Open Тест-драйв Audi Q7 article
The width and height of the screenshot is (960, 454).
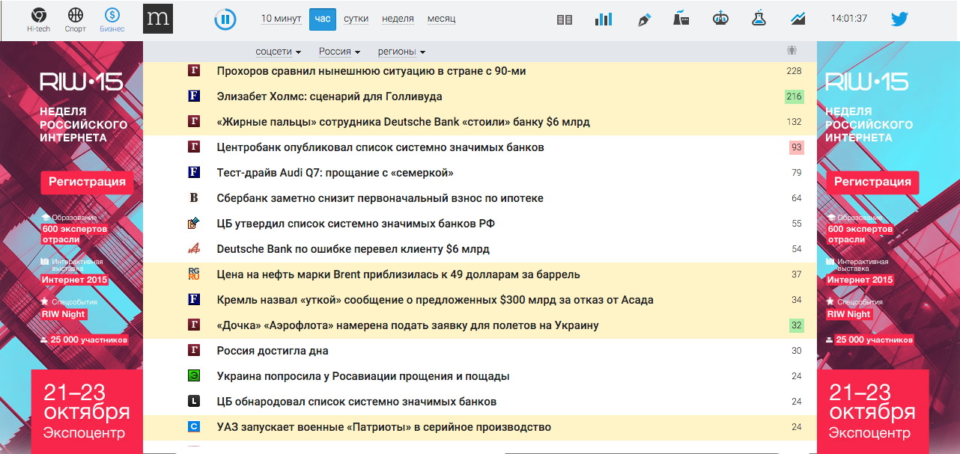click(x=335, y=173)
